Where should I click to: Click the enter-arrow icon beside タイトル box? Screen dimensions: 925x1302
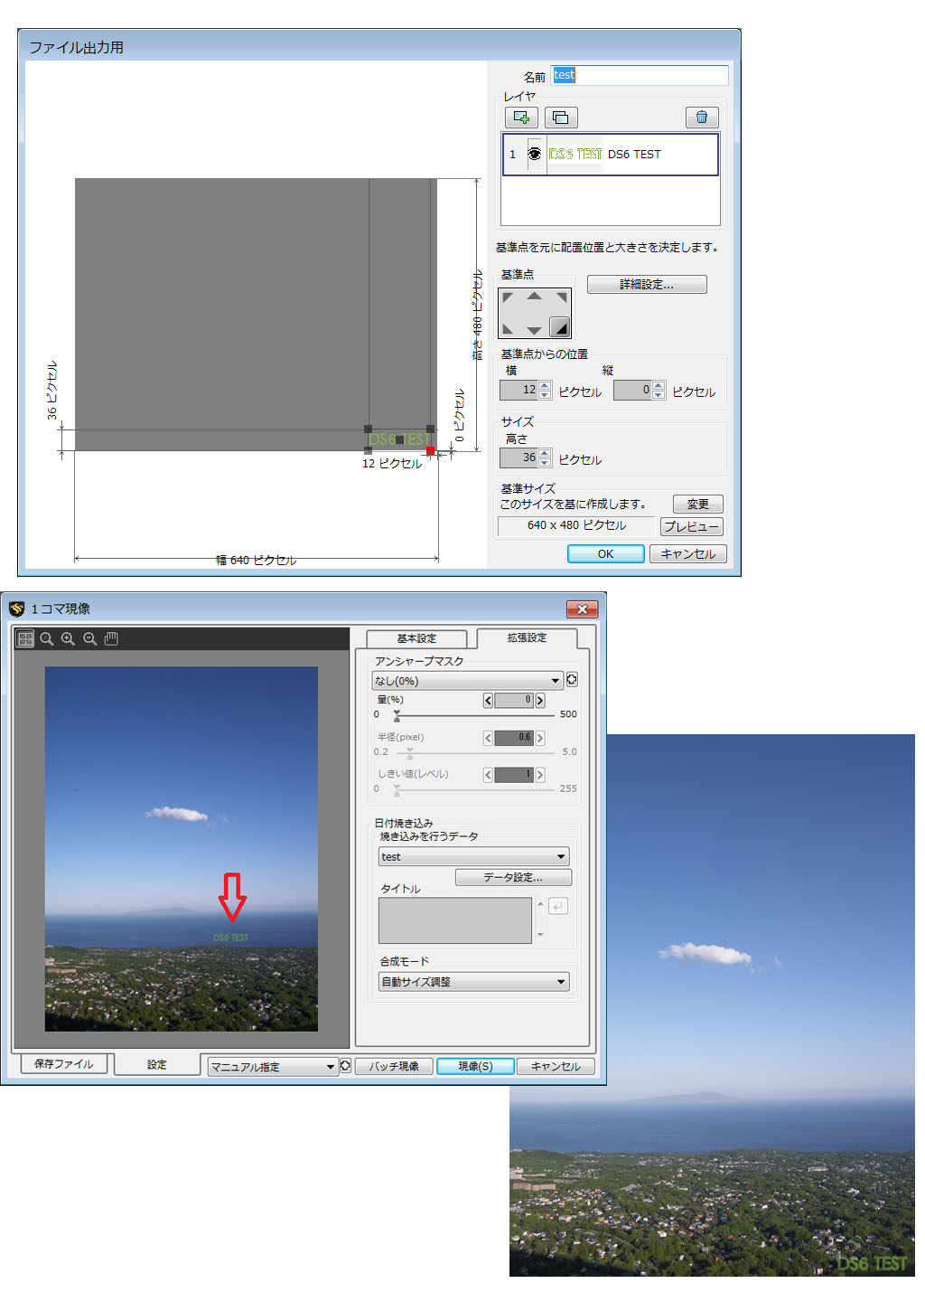point(558,906)
